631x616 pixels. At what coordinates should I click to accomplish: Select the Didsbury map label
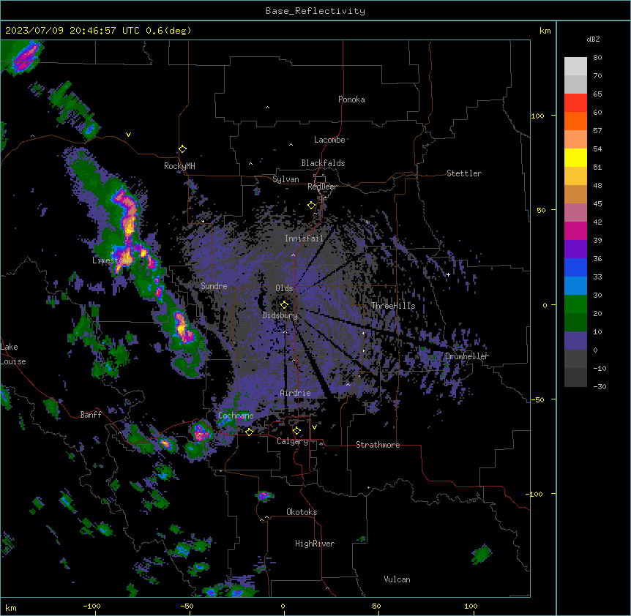(x=280, y=315)
